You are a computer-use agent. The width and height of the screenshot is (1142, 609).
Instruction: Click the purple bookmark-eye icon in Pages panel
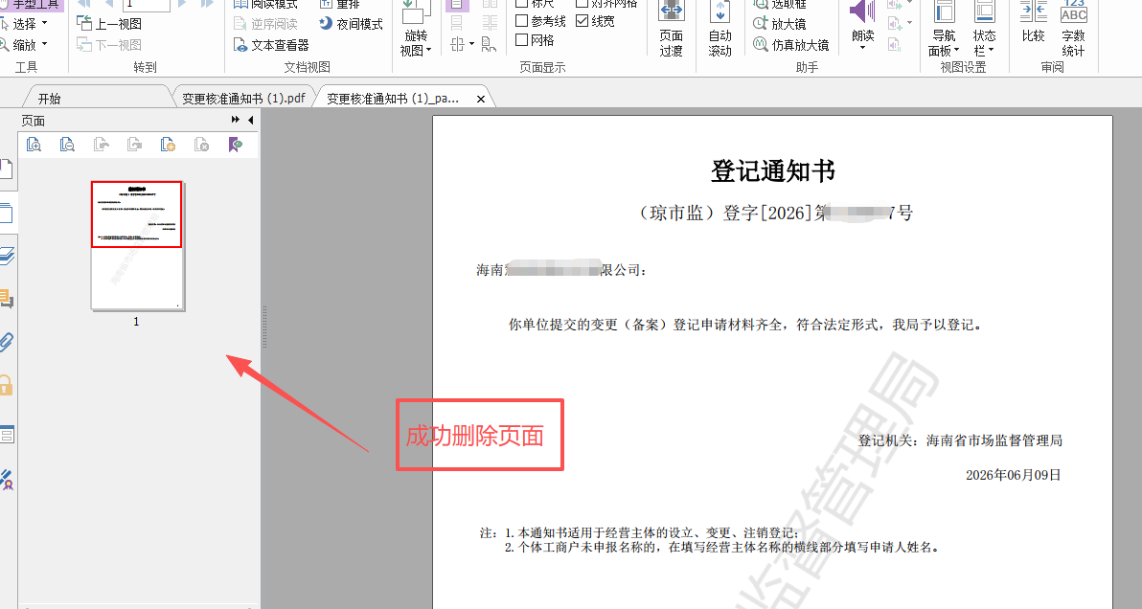(236, 144)
